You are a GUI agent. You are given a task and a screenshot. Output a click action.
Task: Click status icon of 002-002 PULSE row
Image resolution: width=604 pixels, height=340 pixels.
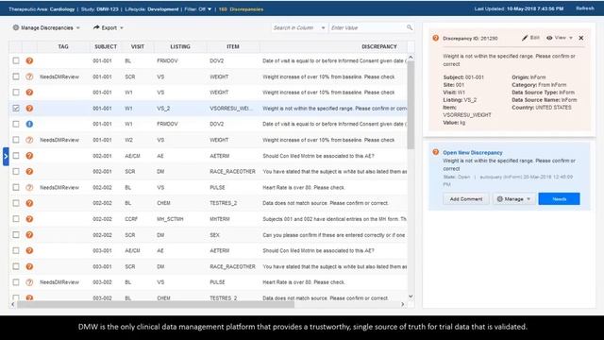point(29,187)
